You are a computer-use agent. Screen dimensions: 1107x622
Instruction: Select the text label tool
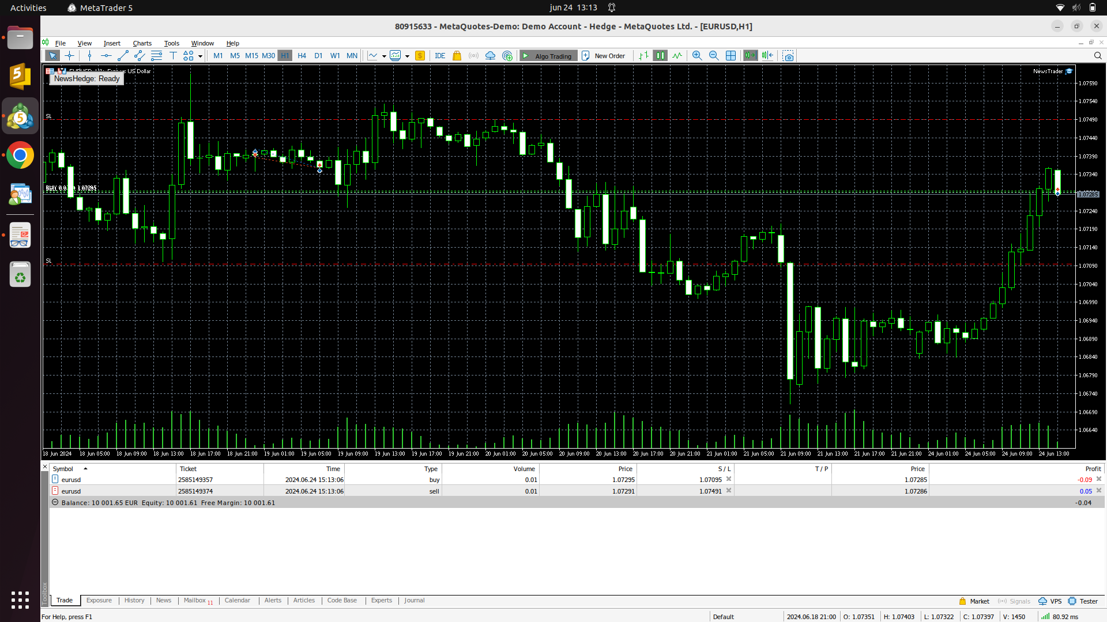[x=173, y=56]
